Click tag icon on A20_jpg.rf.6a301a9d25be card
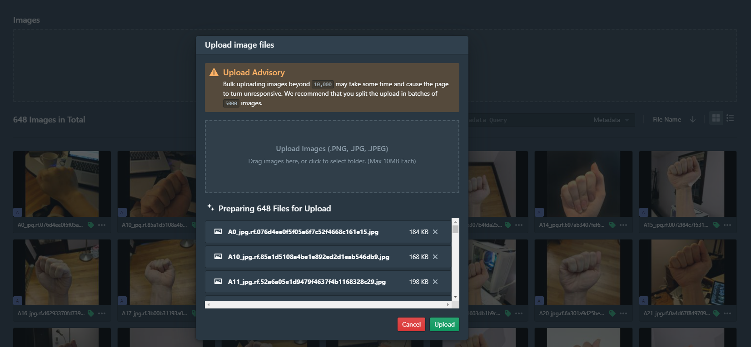The image size is (751, 347). coord(612,313)
